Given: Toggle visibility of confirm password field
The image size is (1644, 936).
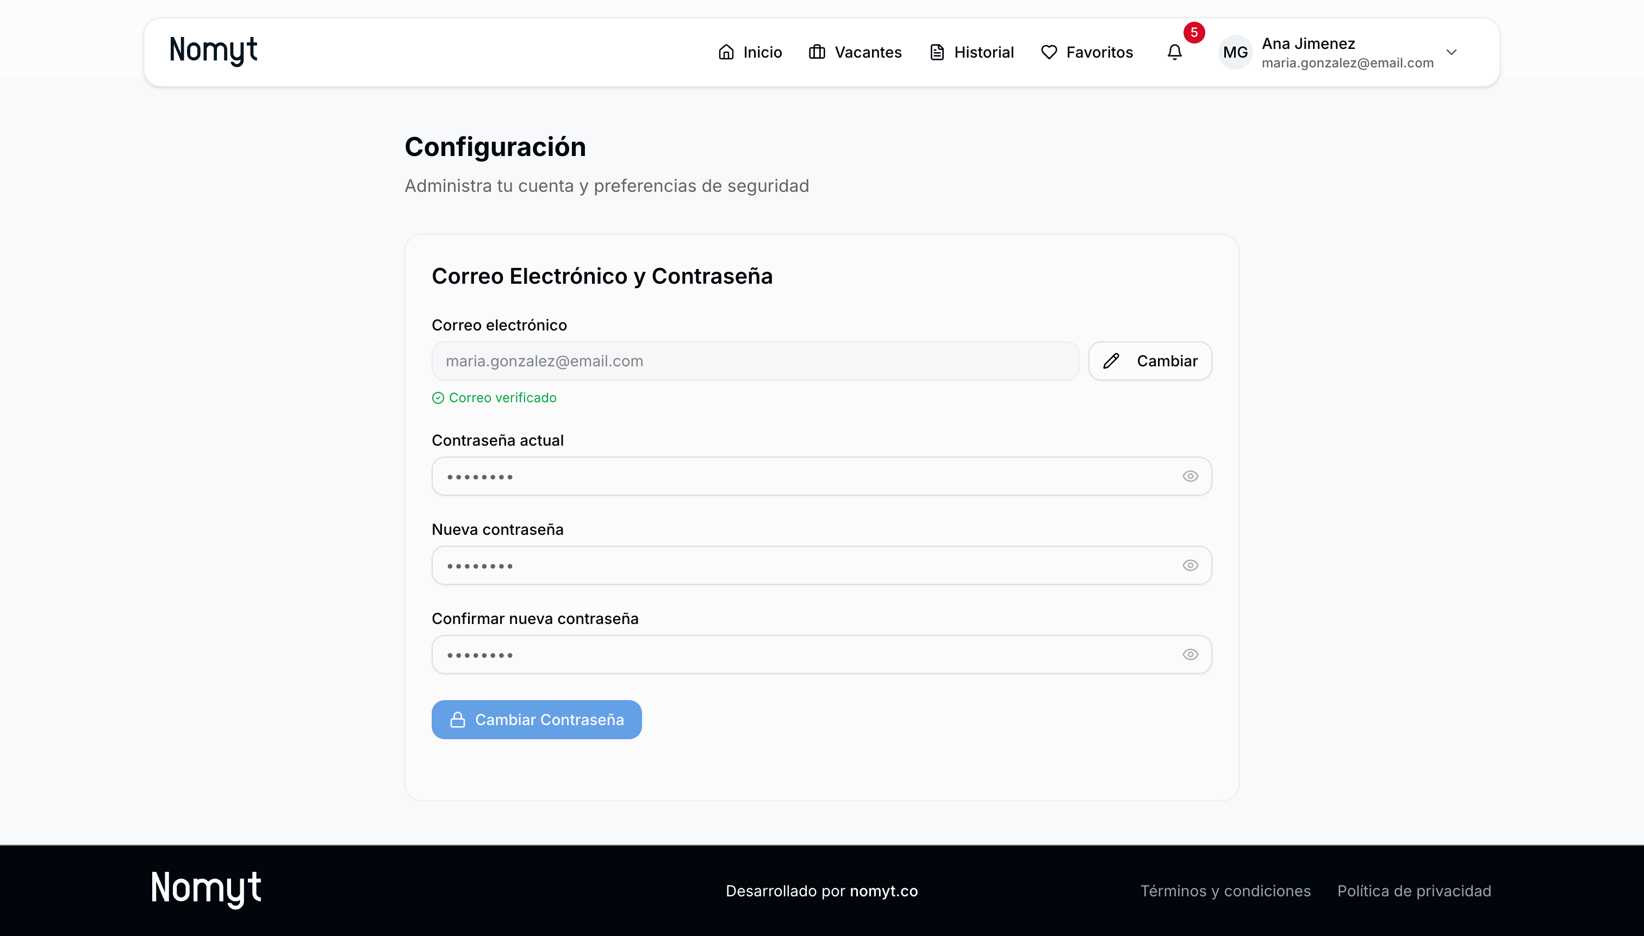Looking at the screenshot, I should 1190,654.
